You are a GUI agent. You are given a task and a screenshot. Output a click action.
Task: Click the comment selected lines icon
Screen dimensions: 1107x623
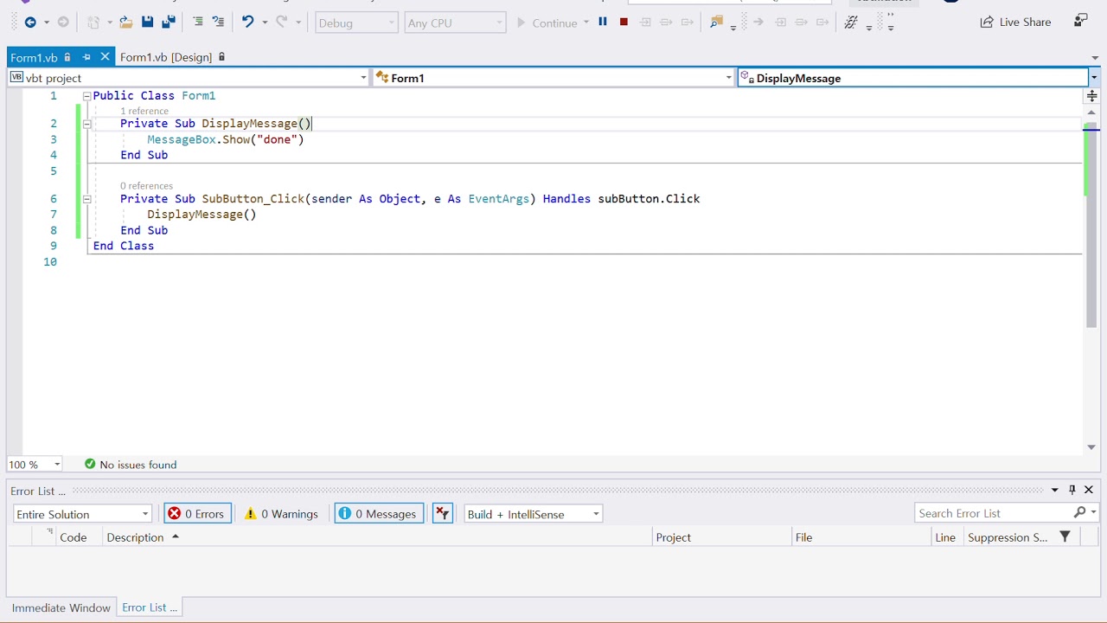(x=198, y=22)
